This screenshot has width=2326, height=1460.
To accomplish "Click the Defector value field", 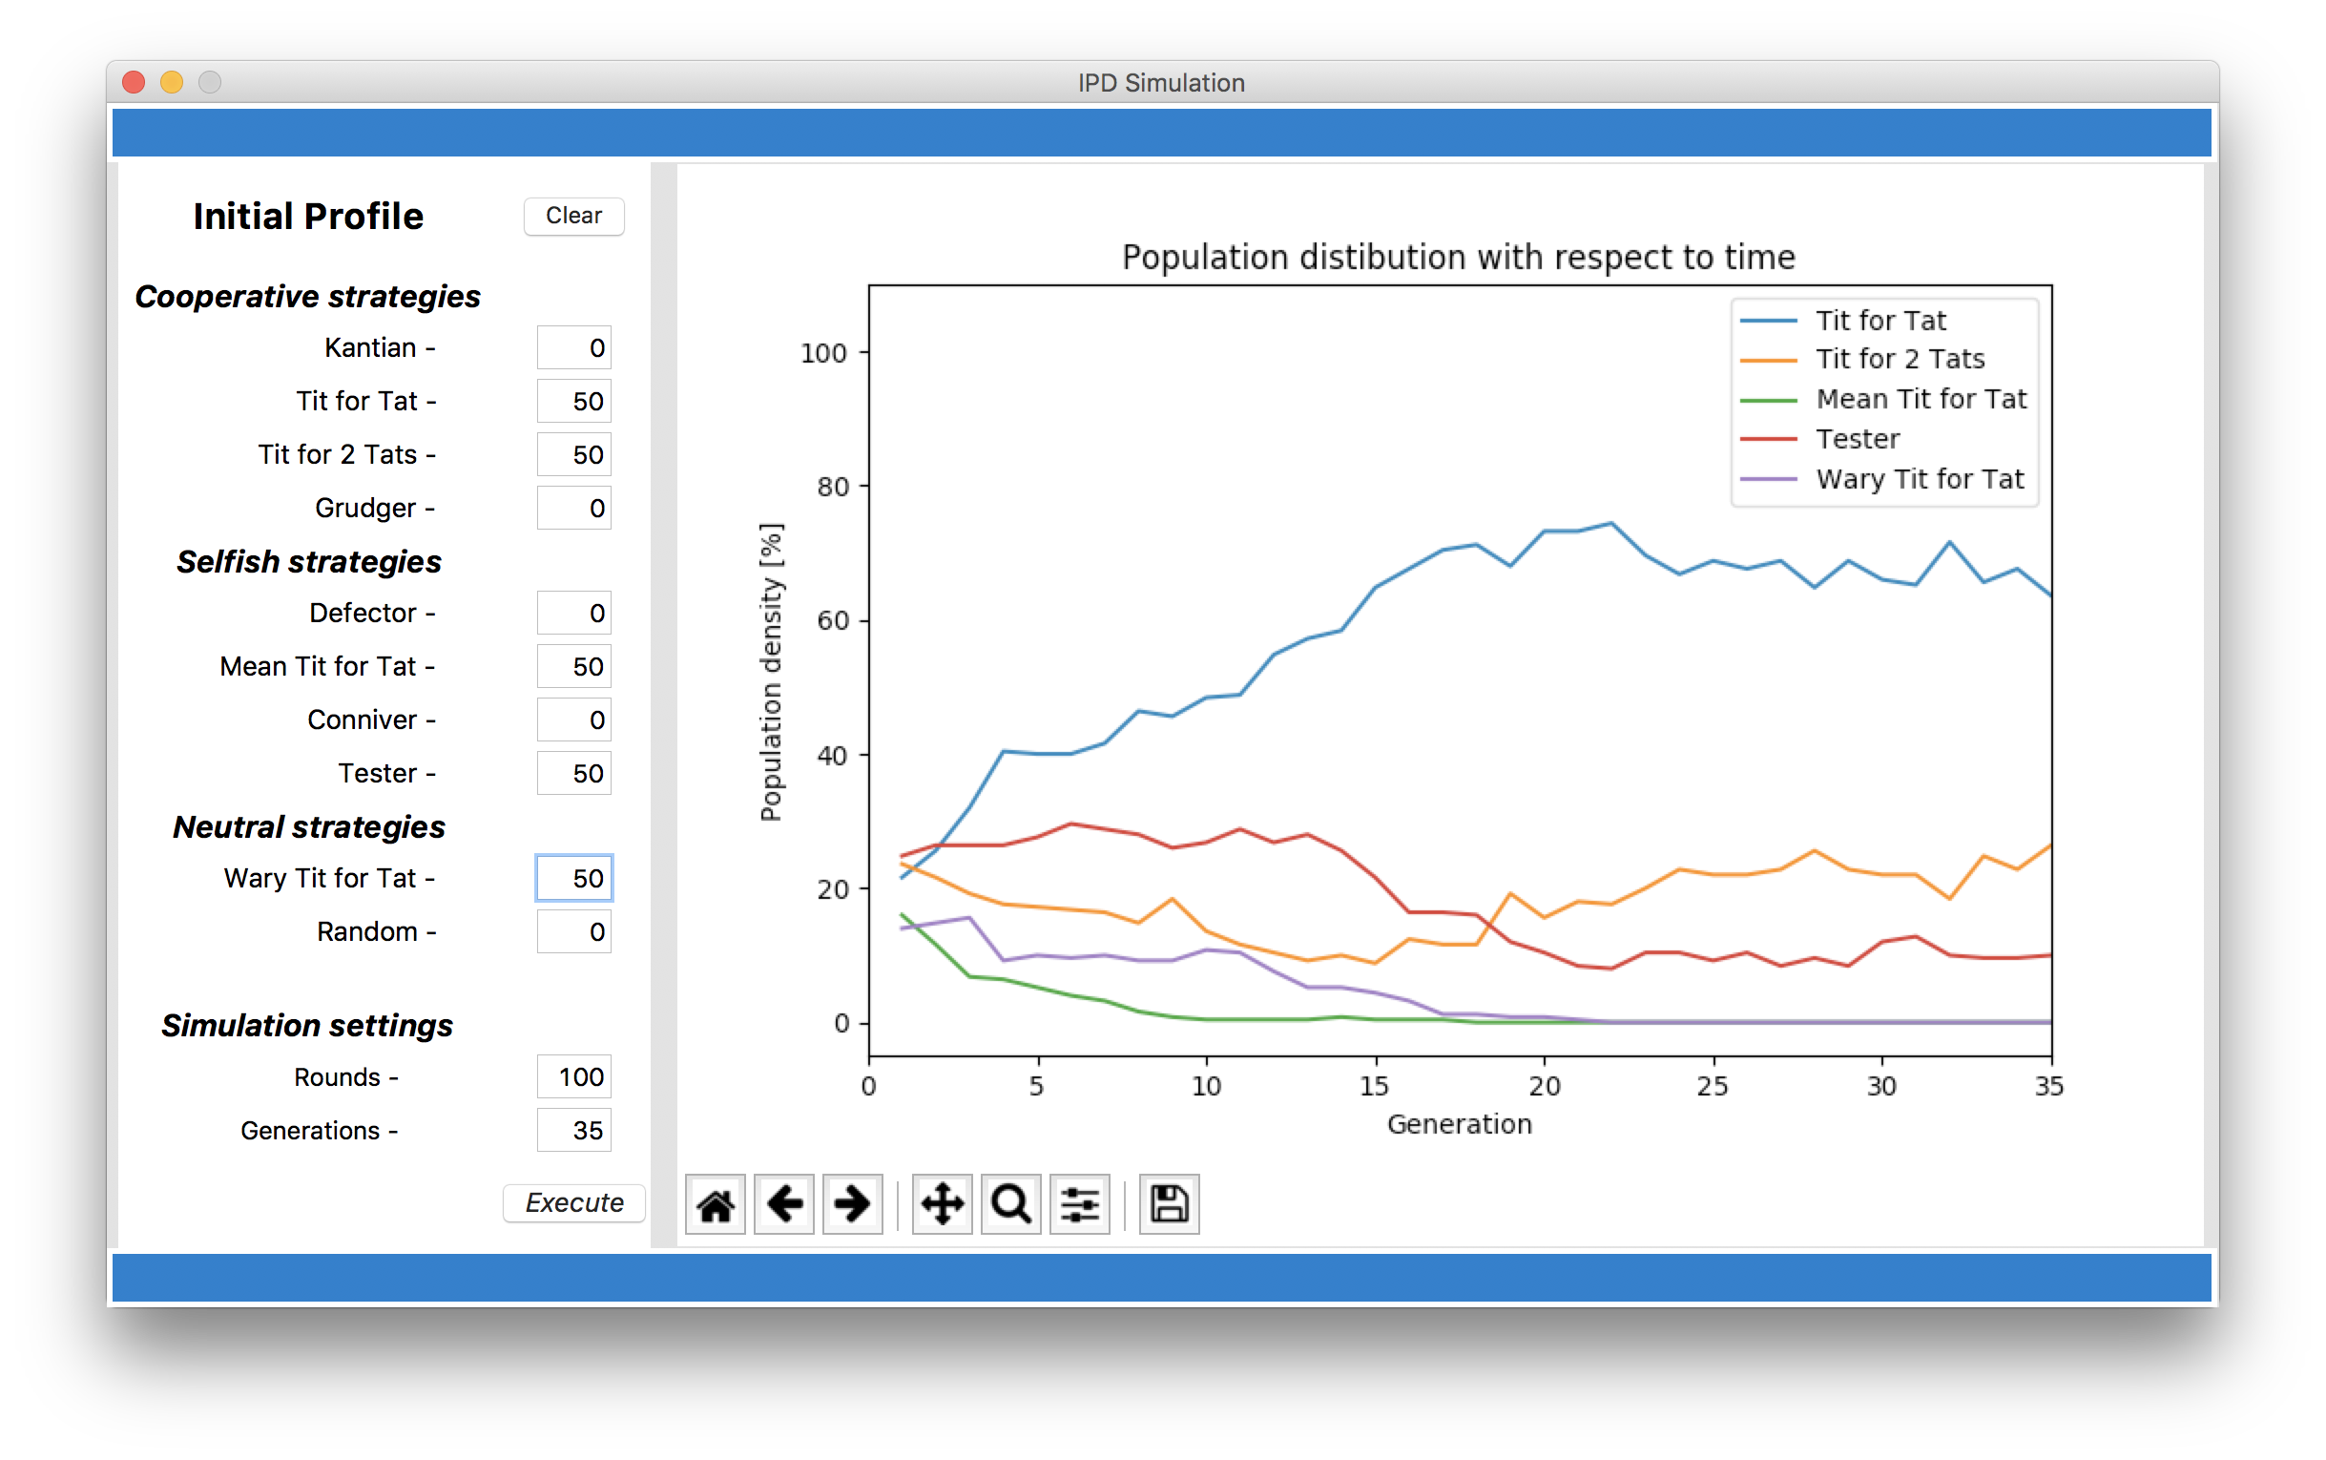I will pyautogui.click(x=573, y=614).
